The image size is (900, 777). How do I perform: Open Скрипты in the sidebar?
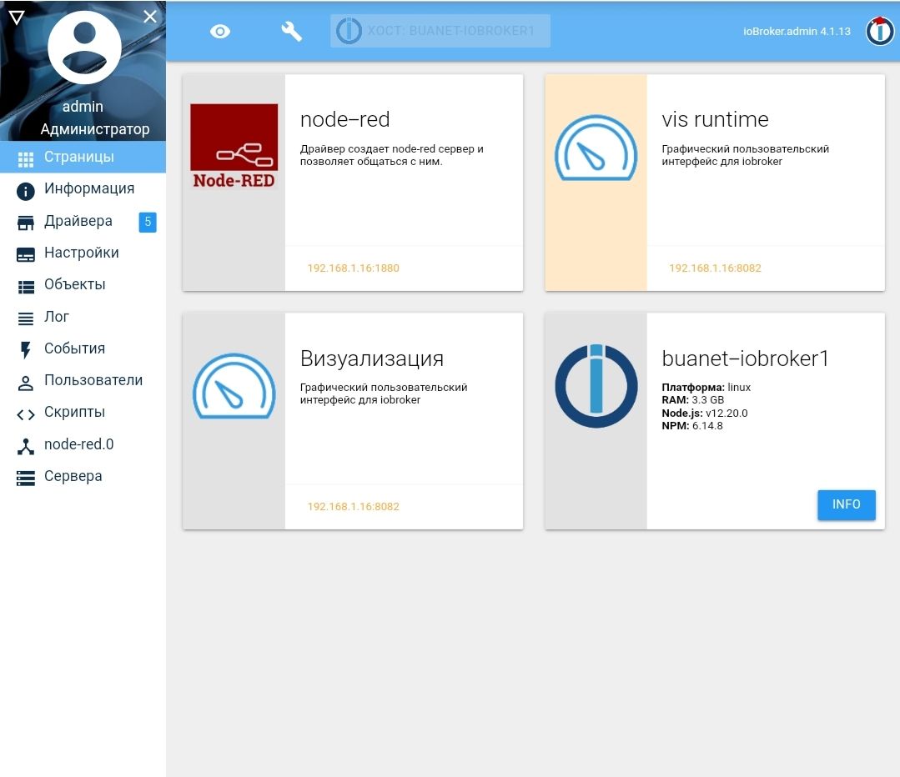tap(83, 412)
